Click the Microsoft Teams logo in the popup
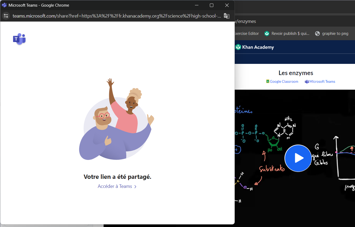Image resolution: width=355 pixels, height=227 pixels. tap(19, 39)
